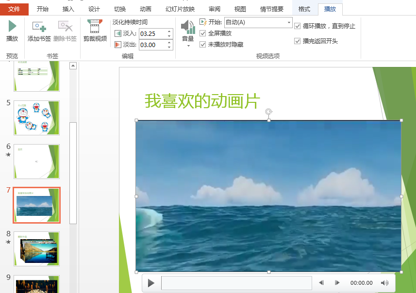The height and width of the screenshot is (293, 416).
Task: Switch to the Home (开始) ribbon tab
Action: pos(42,9)
